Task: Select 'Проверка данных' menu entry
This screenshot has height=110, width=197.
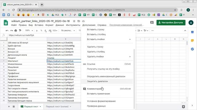Action: pyautogui.click(x=107, y=106)
